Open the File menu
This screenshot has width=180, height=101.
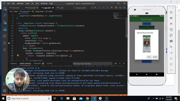pos(8,3)
